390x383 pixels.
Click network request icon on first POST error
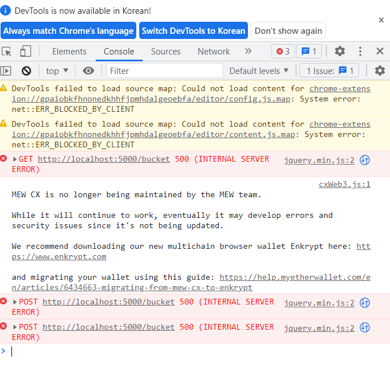point(365,303)
